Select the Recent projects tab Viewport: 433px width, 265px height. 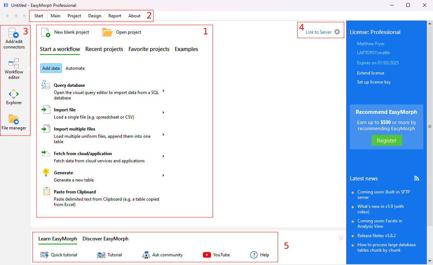(x=104, y=49)
